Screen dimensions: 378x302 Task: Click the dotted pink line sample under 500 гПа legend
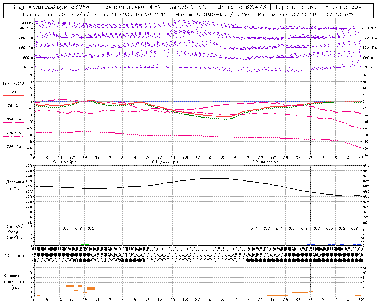coord(13,150)
